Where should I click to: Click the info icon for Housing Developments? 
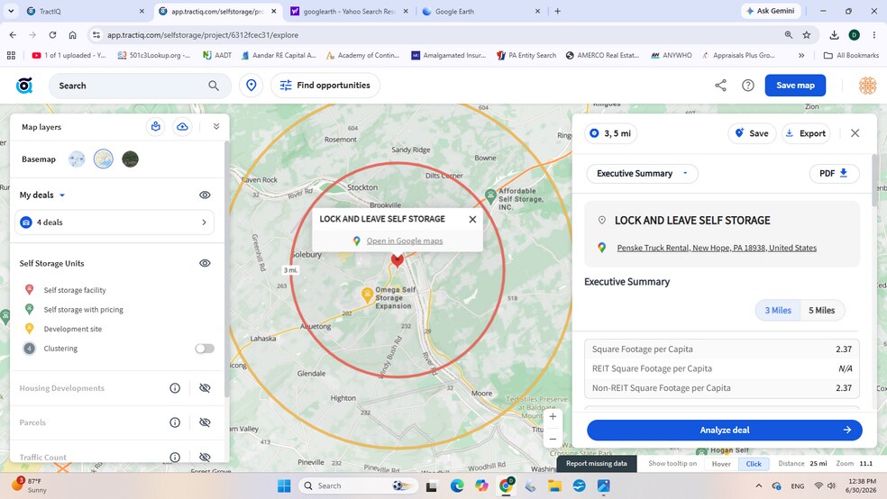(x=175, y=388)
